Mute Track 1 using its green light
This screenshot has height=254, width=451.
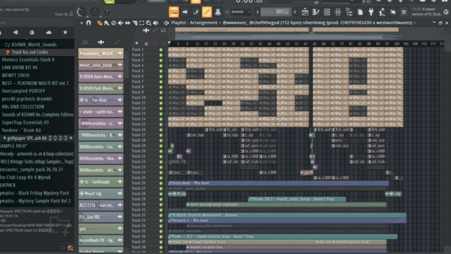161,50
